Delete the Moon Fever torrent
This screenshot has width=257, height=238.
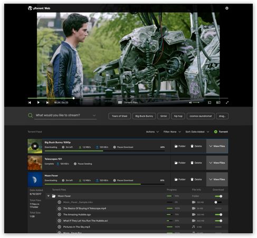coord(196,179)
